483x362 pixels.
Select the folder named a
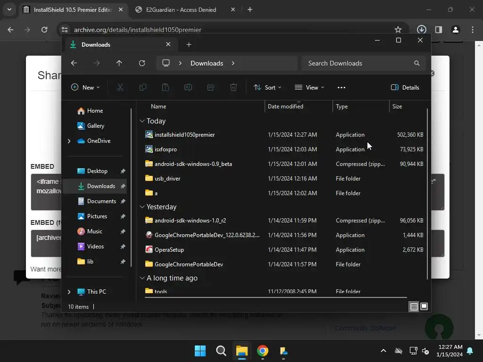tap(283, 193)
